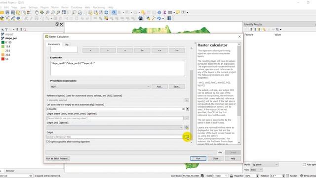Select the aspect layer in Layers panel
The height and width of the screenshot is (178, 316).
coord(9,34)
